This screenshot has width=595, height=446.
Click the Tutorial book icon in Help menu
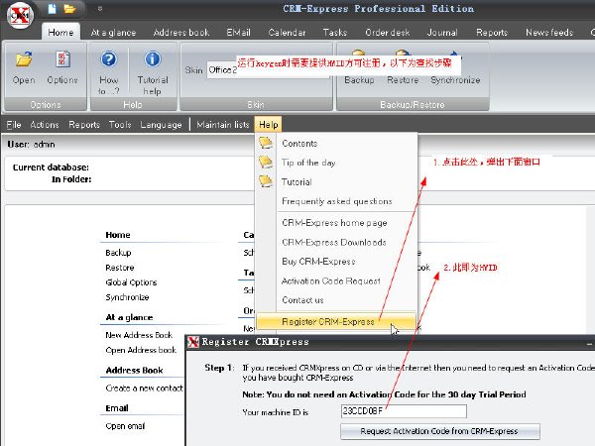[266, 181]
